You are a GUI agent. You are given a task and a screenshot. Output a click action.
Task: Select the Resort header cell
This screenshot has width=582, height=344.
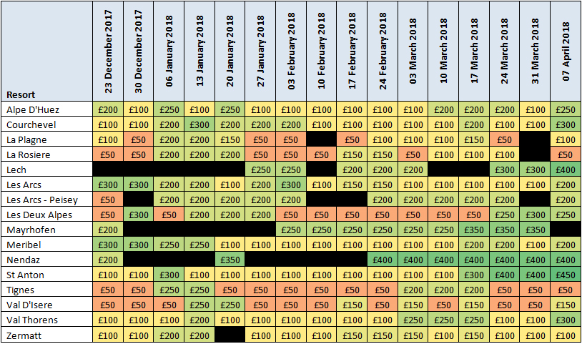46,51
